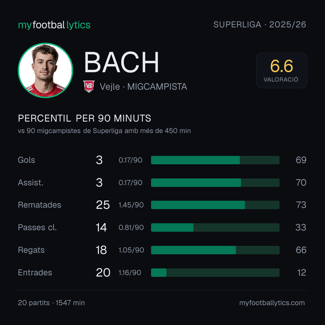Click the myfootballytics.com link
This screenshot has width=325, height=325.
272,303
